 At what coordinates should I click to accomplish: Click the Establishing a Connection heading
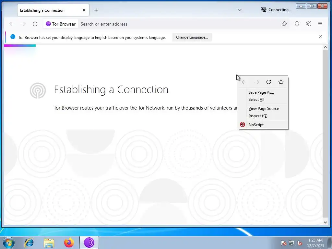click(x=111, y=89)
